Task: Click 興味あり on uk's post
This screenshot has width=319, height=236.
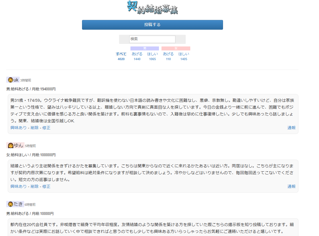Action: [x=19, y=128]
